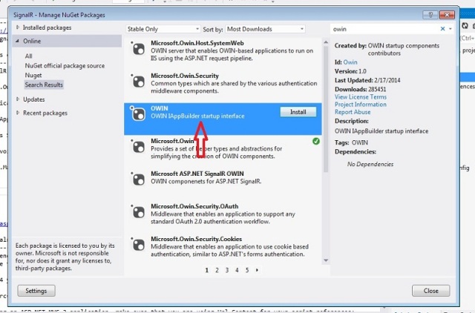Image resolution: width=475 pixels, height=313 pixels.
Task: Click the Microsoft.Owin package title
Action: click(x=172, y=141)
